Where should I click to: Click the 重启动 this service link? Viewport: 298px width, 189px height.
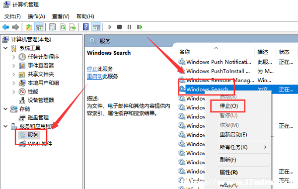(95, 77)
